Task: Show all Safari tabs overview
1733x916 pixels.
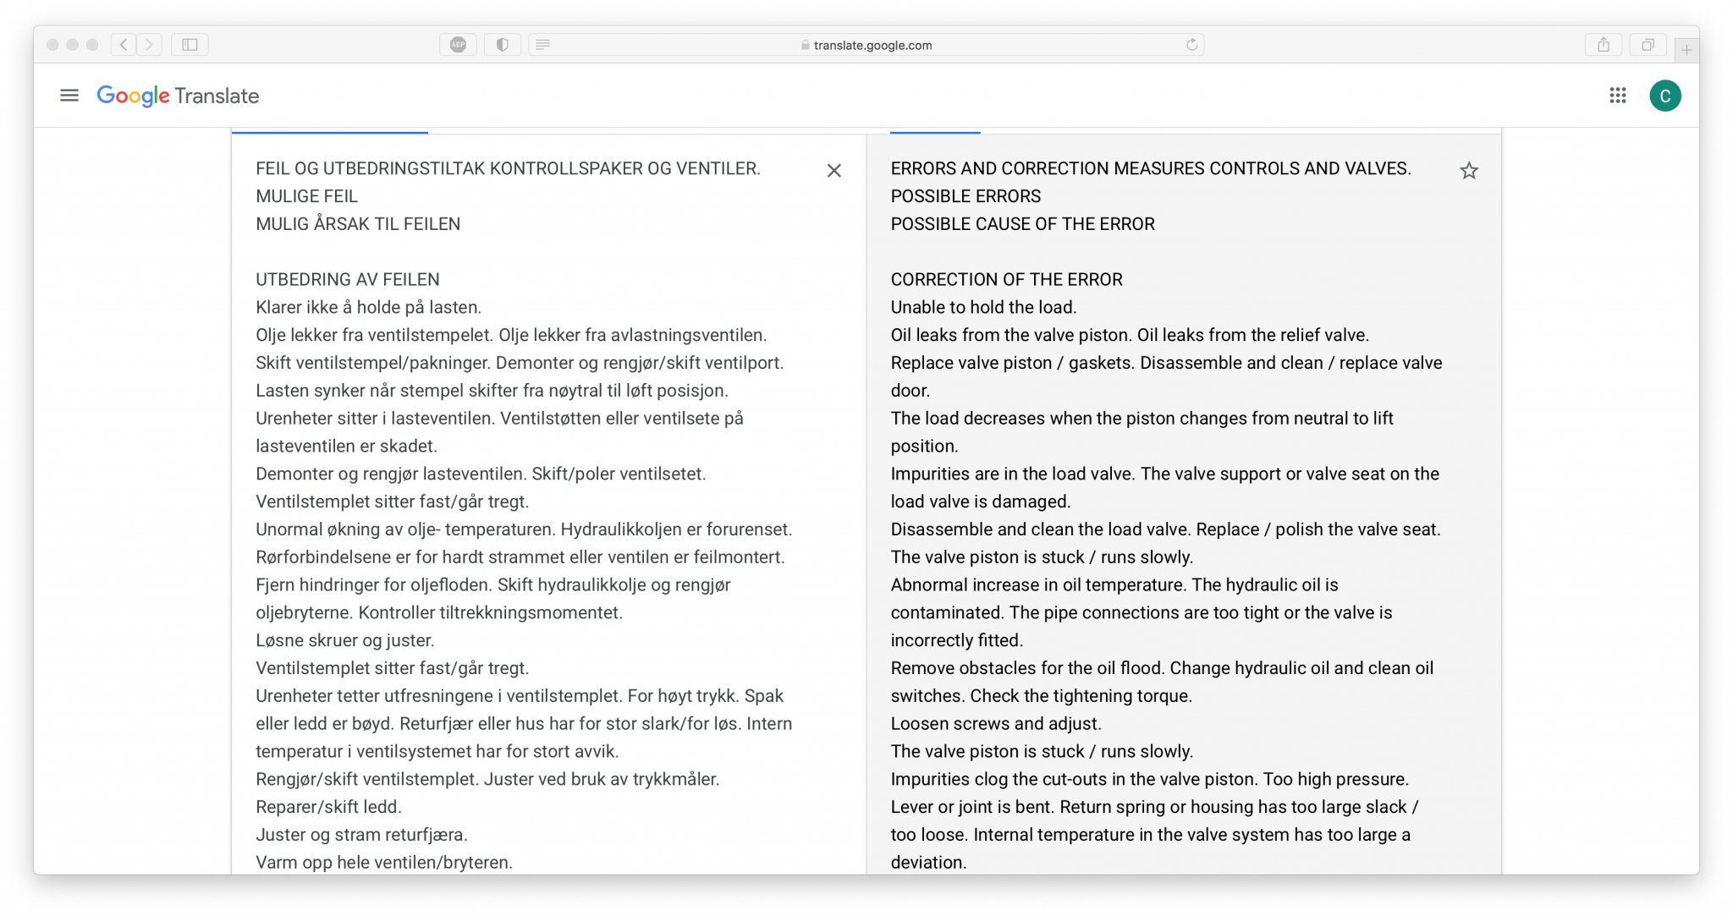Action: [x=1647, y=45]
